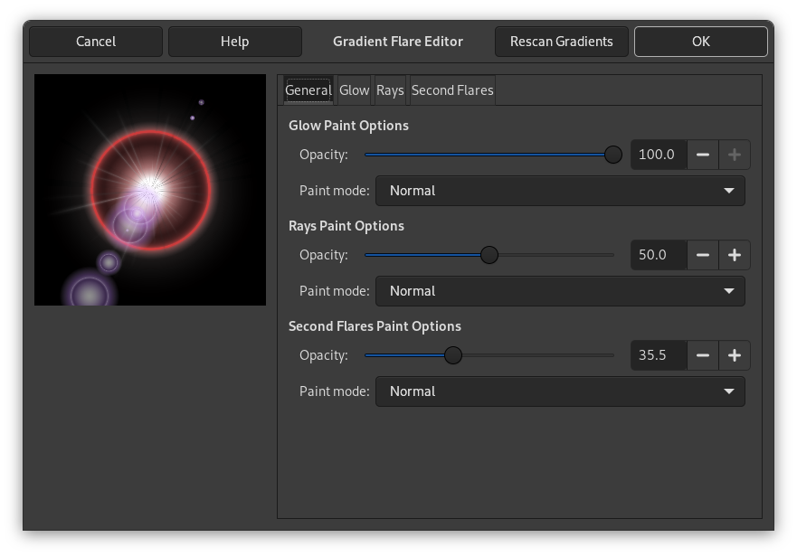Switch to the Glow tab
The width and height of the screenshot is (797, 556).
354,90
